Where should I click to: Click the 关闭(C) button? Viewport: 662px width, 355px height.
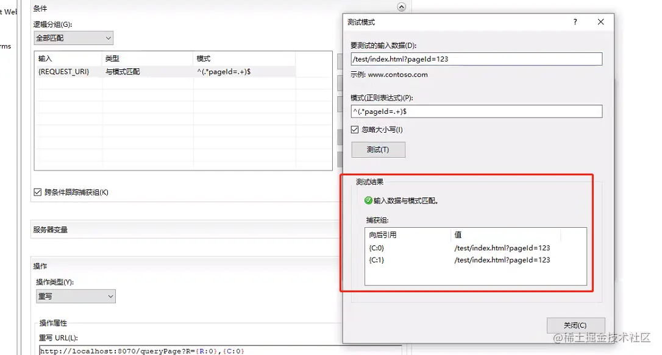[x=575, y=325]
